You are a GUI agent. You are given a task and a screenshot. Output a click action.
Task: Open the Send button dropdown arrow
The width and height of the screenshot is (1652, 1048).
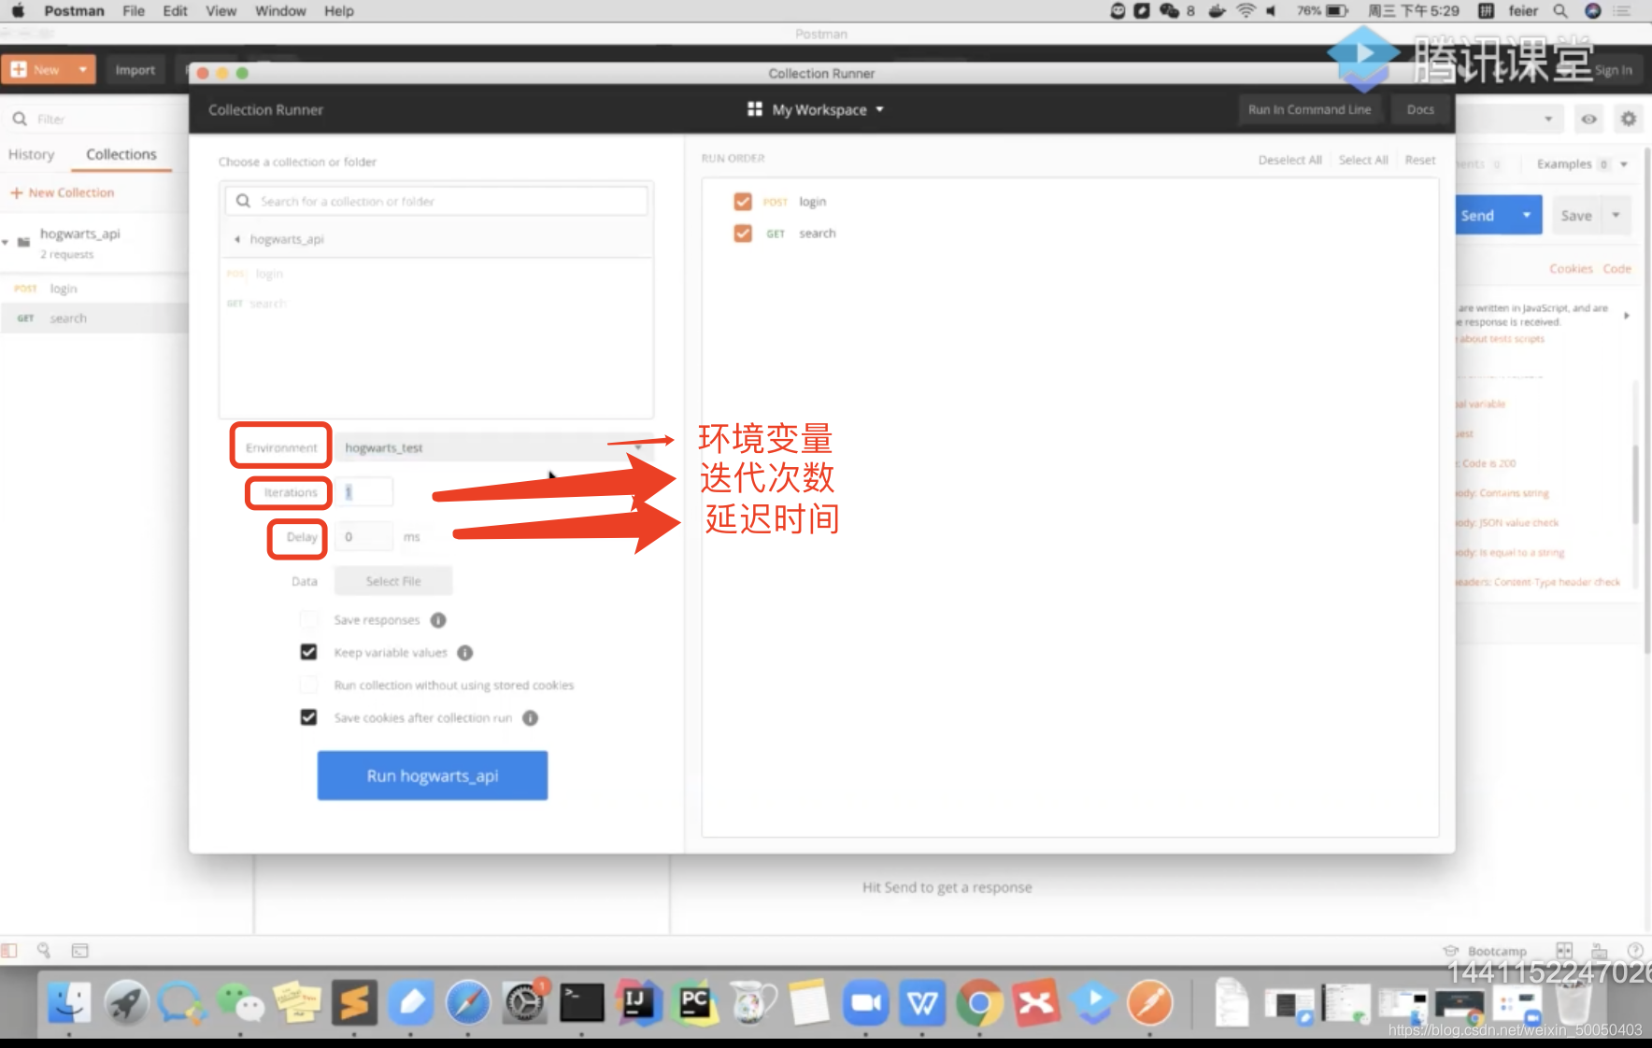coord(1527,216)
